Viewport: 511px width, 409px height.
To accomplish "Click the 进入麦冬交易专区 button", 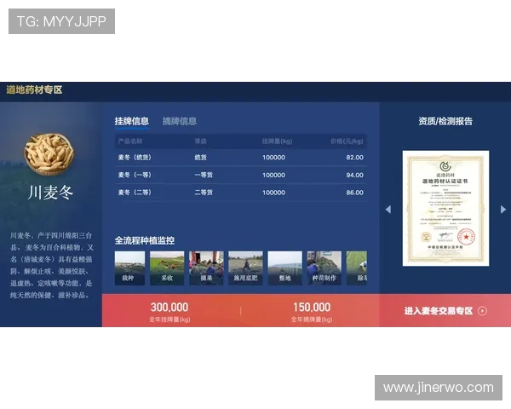I will (445, 310).
